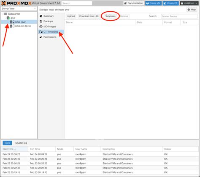200x177 pixels.
Task: Open the ISO Images section
Action: pos(51,26)
